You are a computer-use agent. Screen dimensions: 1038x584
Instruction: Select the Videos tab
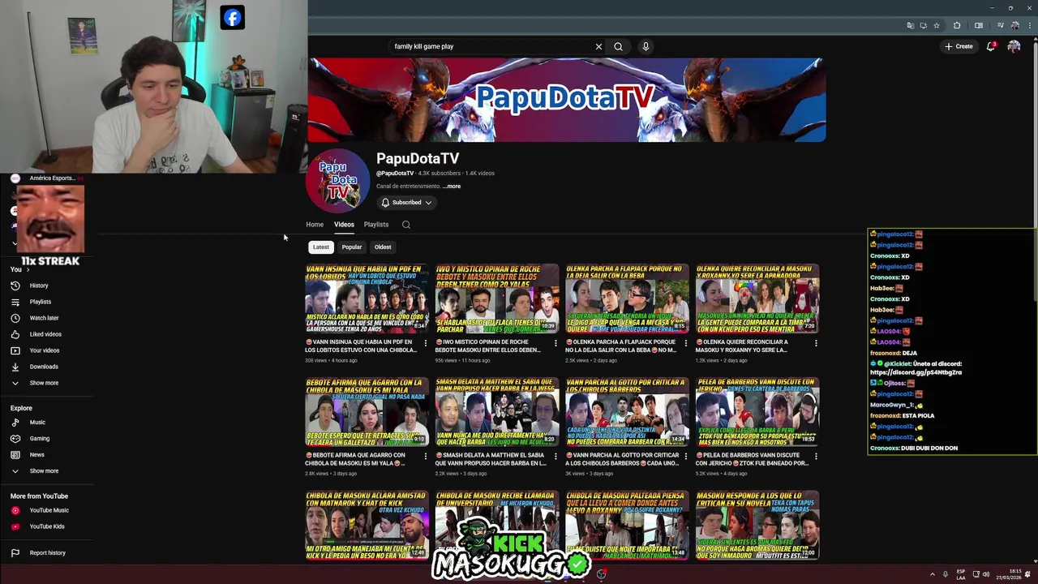[x=344, y=225]
